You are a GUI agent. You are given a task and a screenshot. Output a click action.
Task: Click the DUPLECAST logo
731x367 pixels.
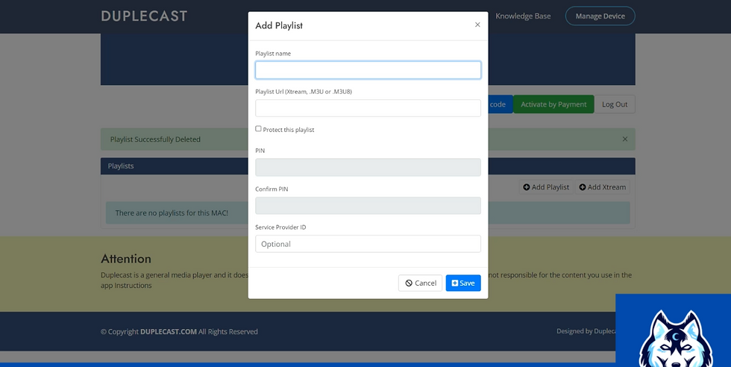(x=144, y=16)
